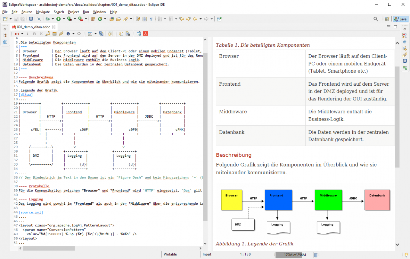Click the Debug bug icon

47,19
